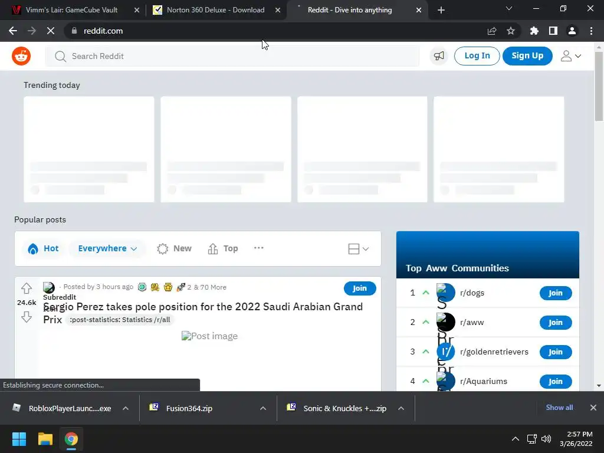This screenshot has width=604, height=453.
Task: Join the Sergio Perez post's subreddit
Action: coord(360,288)
